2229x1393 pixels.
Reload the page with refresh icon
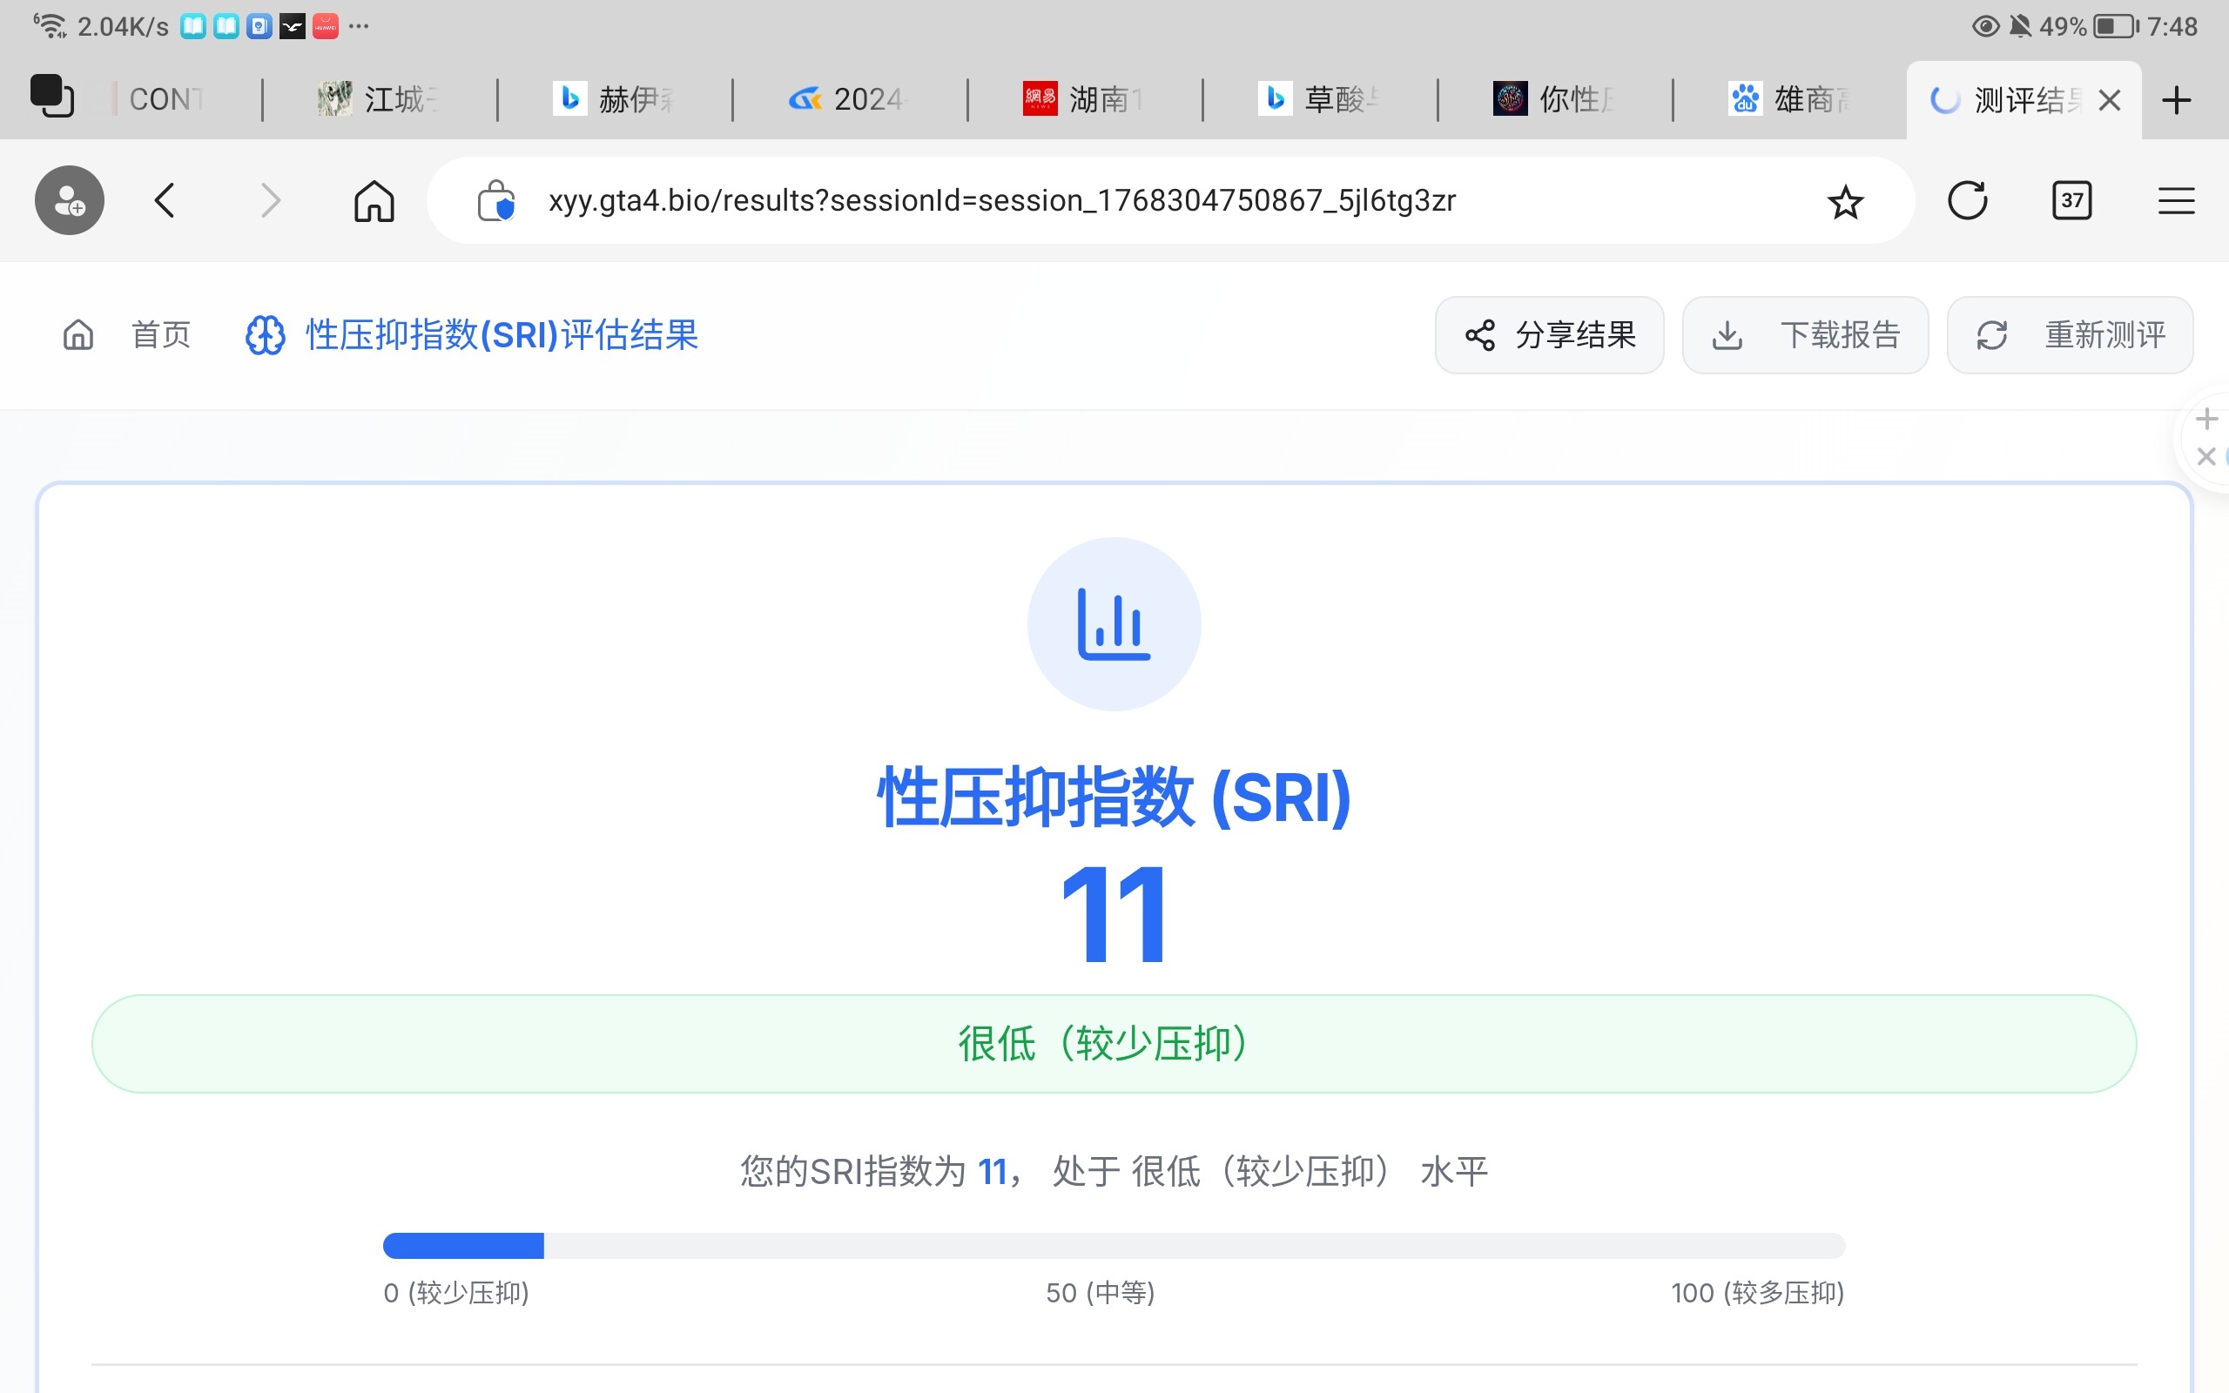coord(1968,201)
